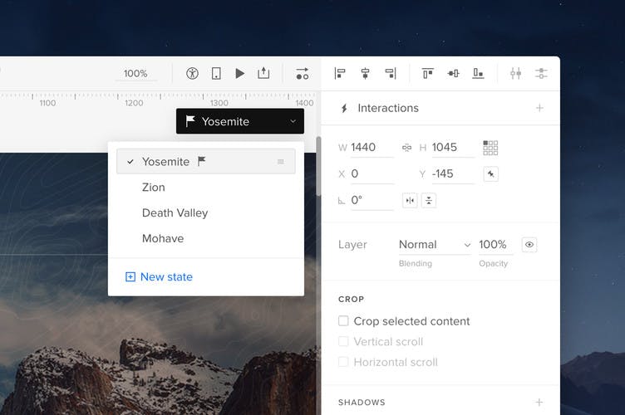Open the anchor point grid selector
This screenshot has width=625, height=415.
point(490,148)
